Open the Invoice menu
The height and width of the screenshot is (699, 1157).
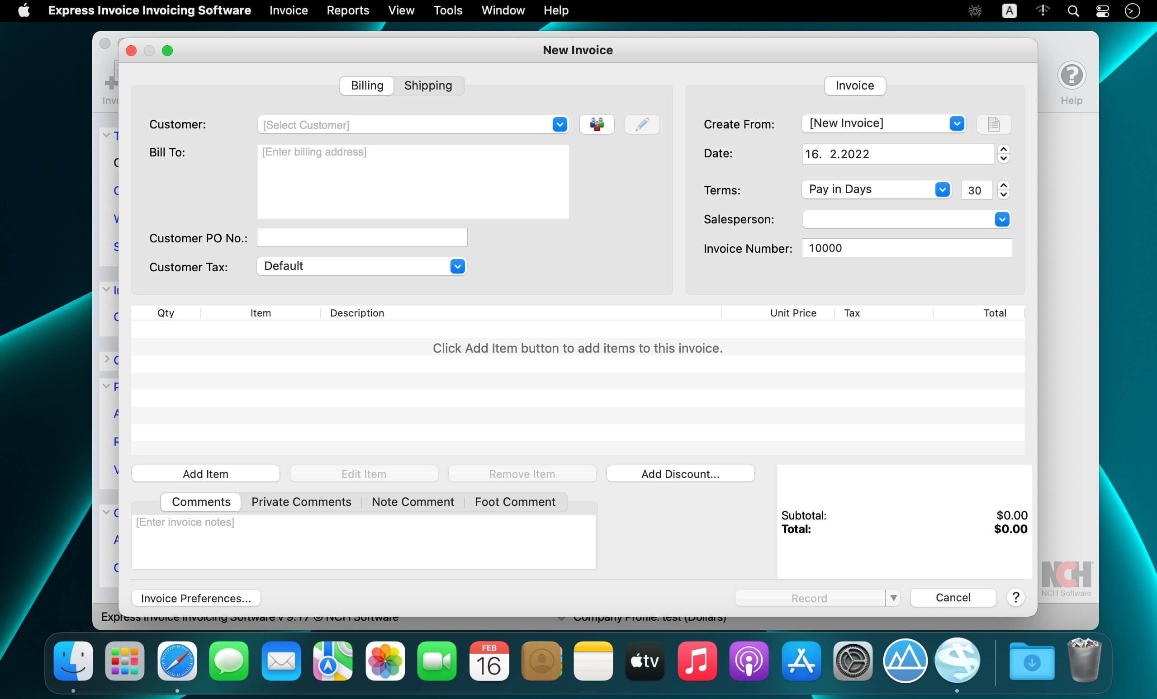[288, 10]
